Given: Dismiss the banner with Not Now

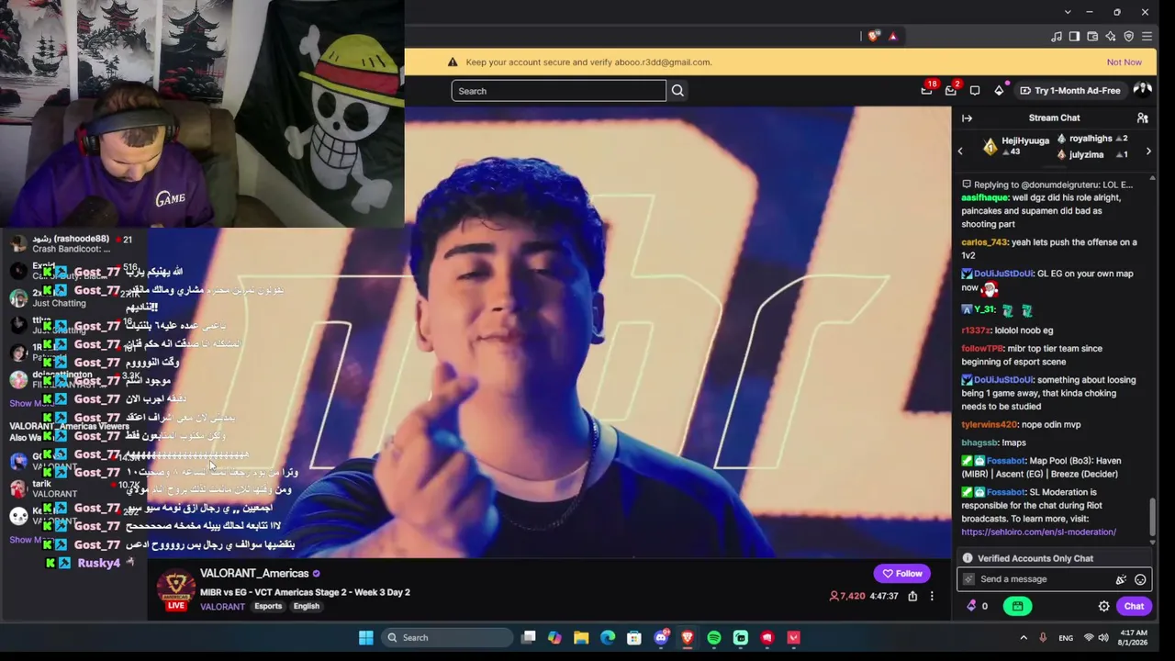Looking at the screenshot, I should click(x=1125, y=62).
